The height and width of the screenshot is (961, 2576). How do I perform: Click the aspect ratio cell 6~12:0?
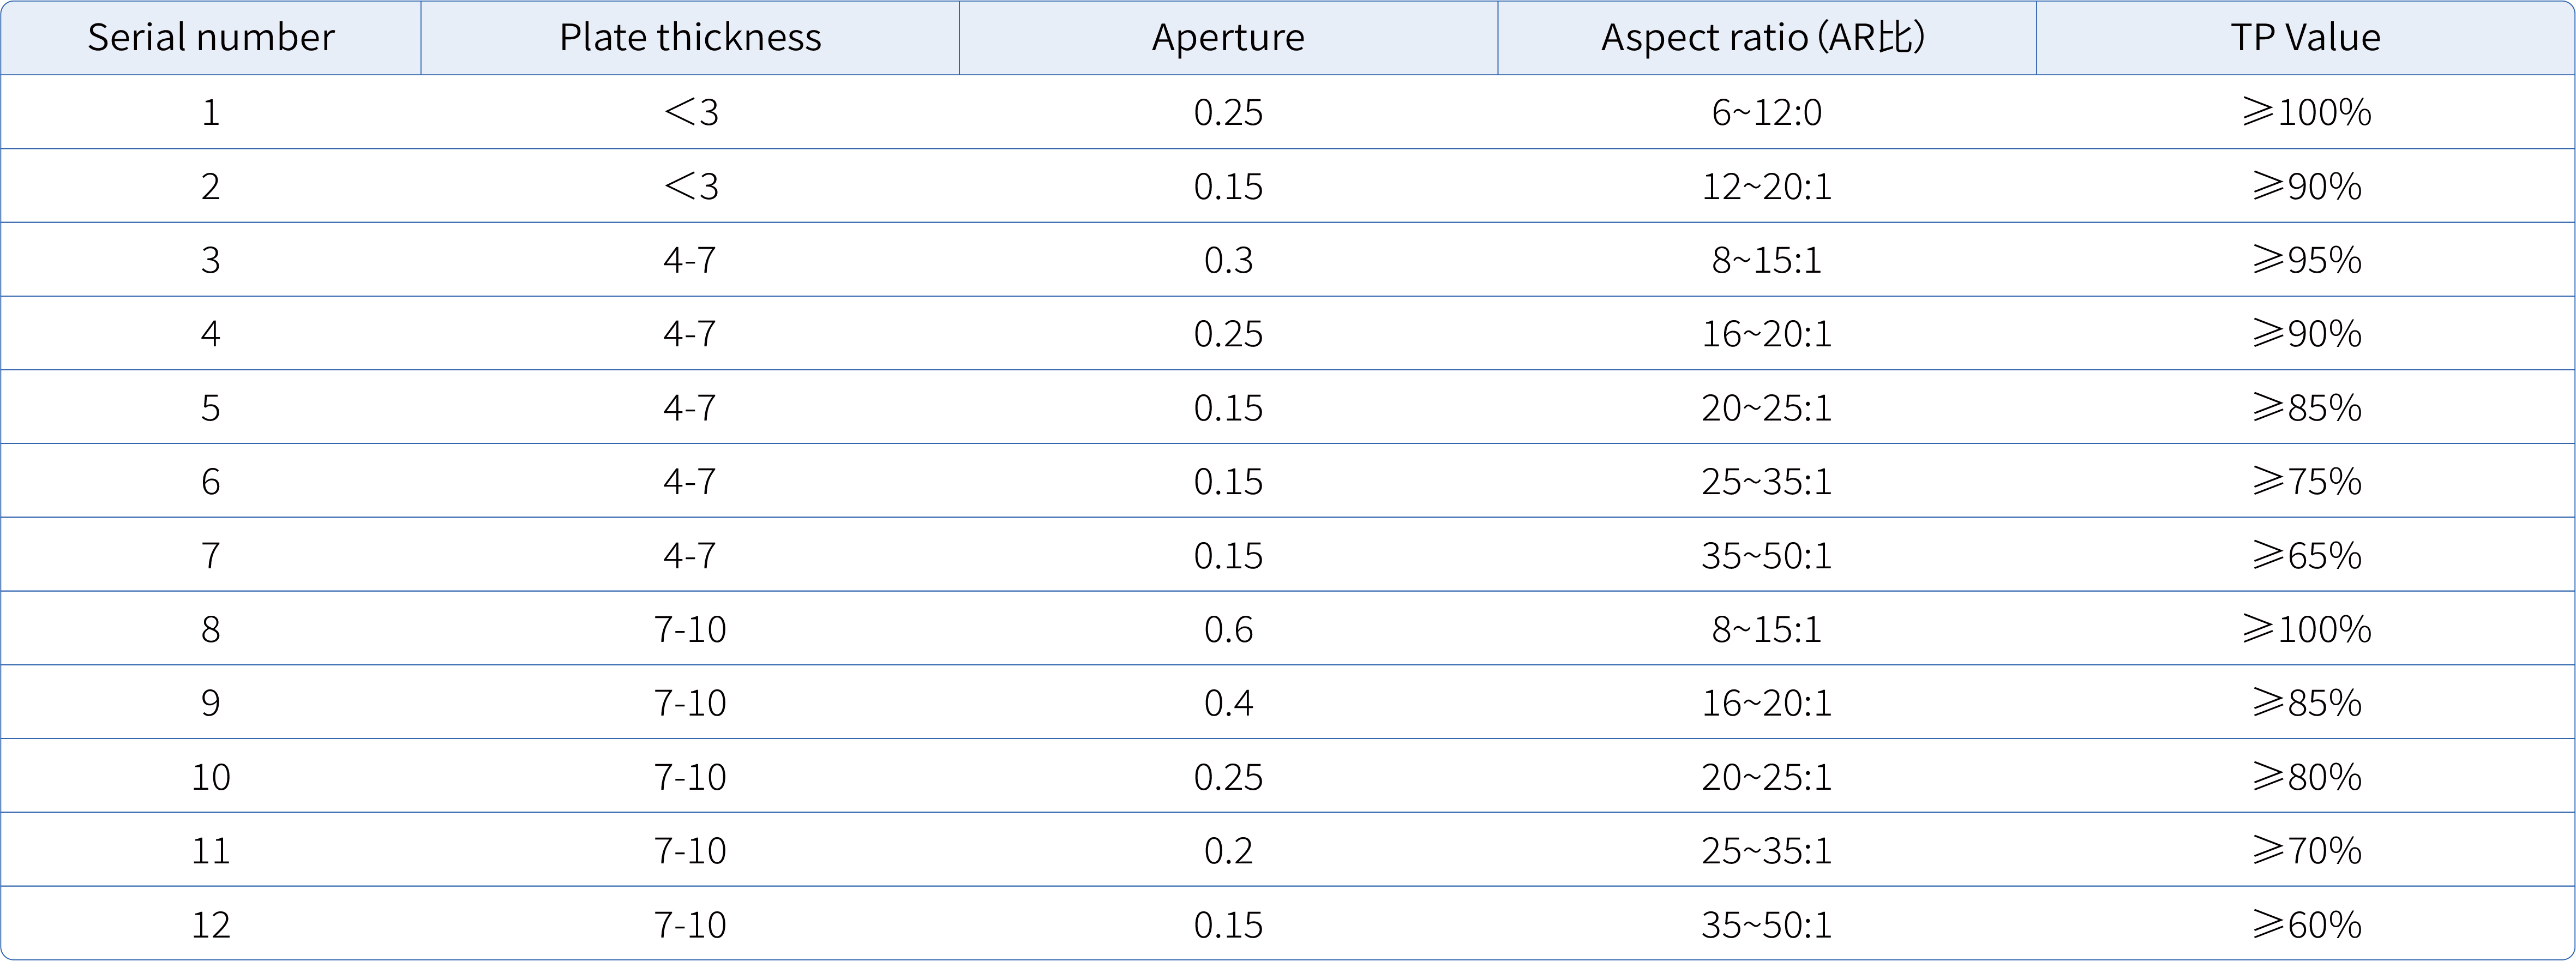pyautogui.click(x=1766, y=112)
